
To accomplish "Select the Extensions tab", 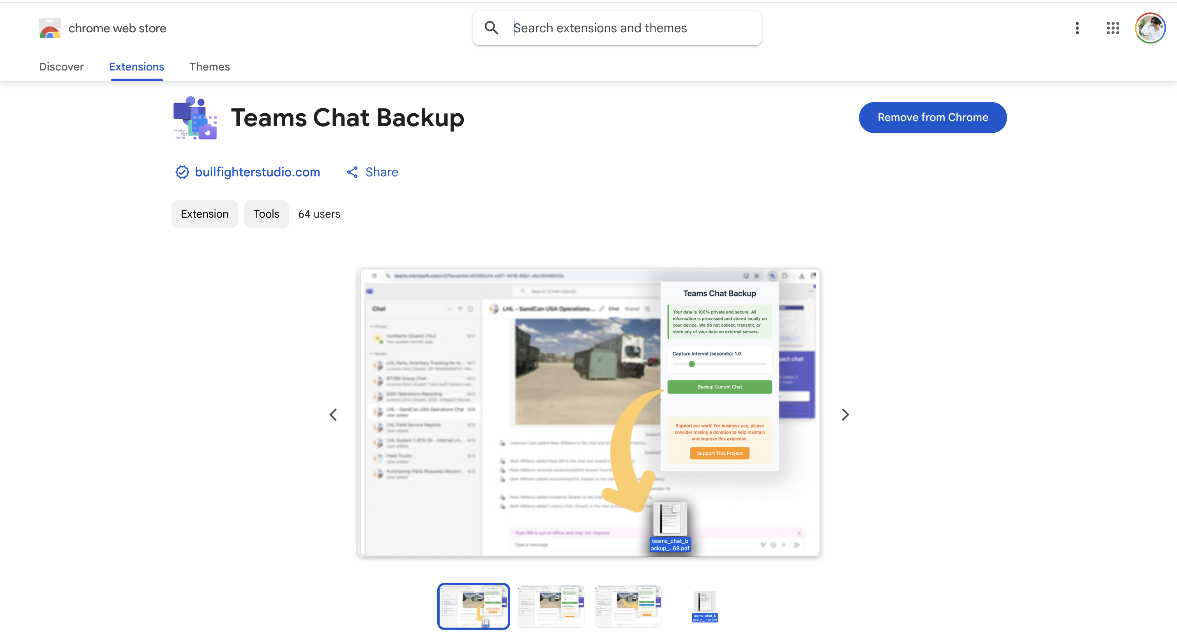I will [x=136, y=67].
